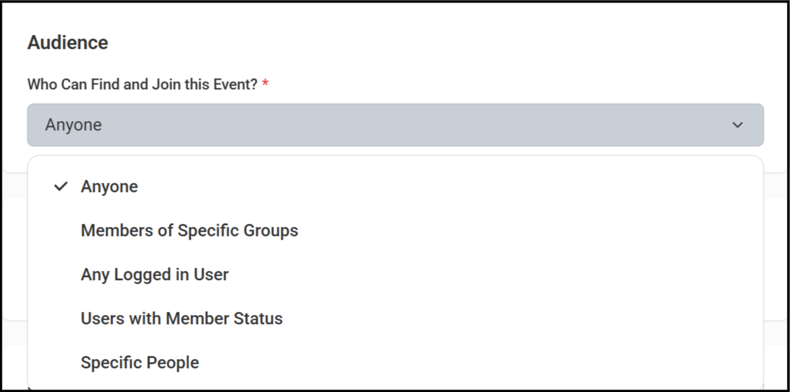Screen dimensions: 790x392
Task: Restrict event to specific groups' members
Action: click(x=190, y=231)
